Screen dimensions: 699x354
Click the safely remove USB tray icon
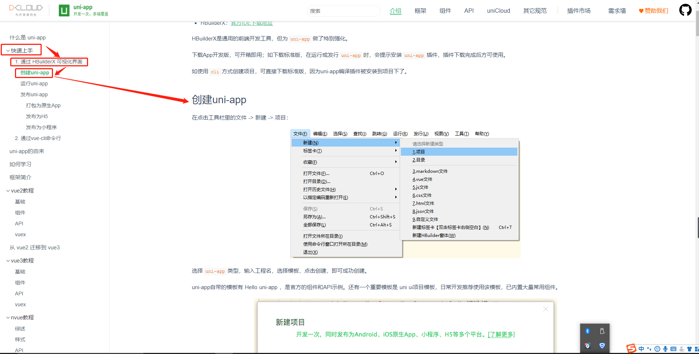tap(602, 331)
